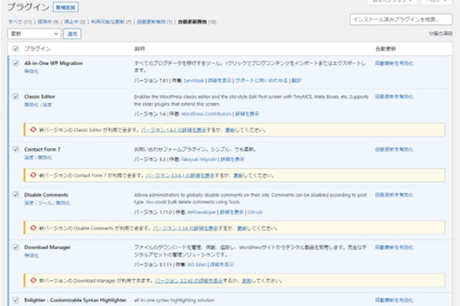Uncheck the Contact Form 7 checkbox
Screen dimensions: 460x306
pyautogui.click(x=16, y=149)
